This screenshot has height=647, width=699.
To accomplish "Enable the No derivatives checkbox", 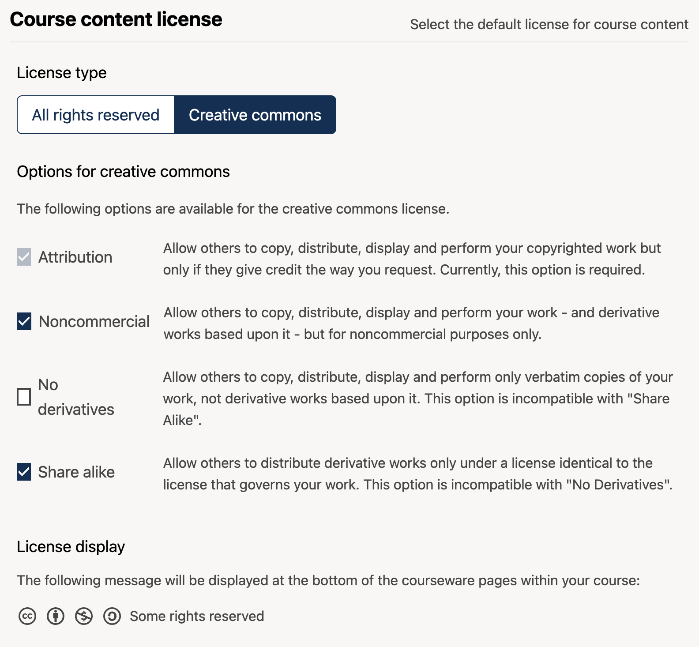I will pyautogui.click(x=24, y=397).
